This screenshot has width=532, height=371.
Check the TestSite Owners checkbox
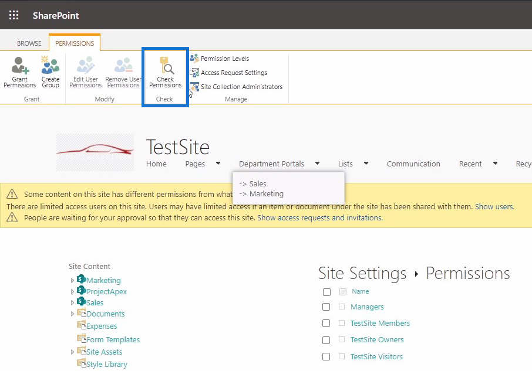(x=326, y=340)
